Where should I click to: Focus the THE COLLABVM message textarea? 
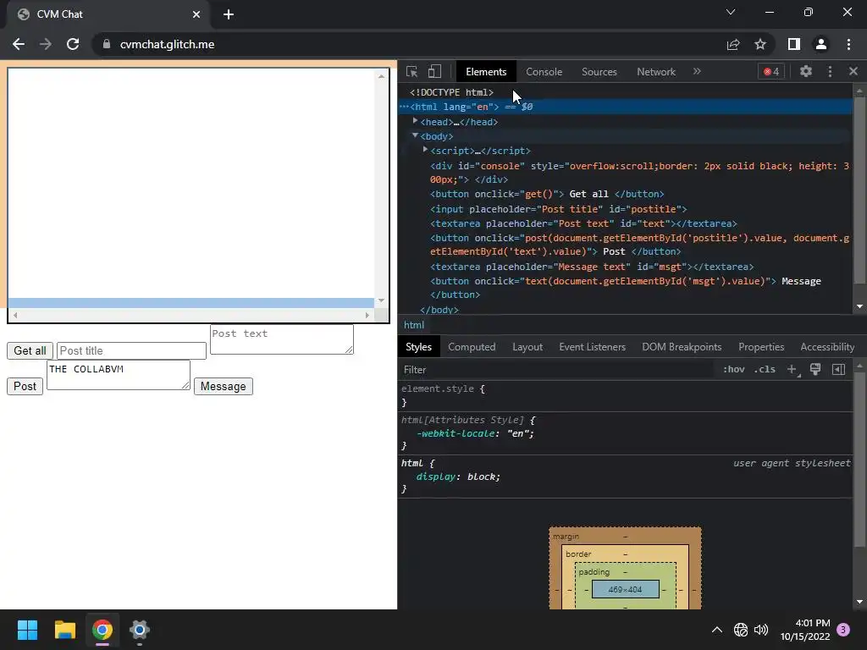click(119, 374)
